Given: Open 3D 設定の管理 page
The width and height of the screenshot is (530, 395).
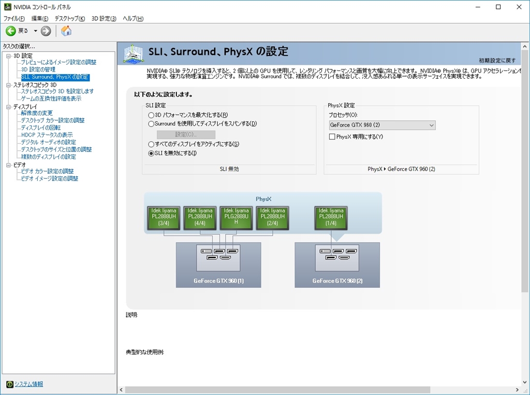Looking at the screenshot, I should click(x=38, y=69).
